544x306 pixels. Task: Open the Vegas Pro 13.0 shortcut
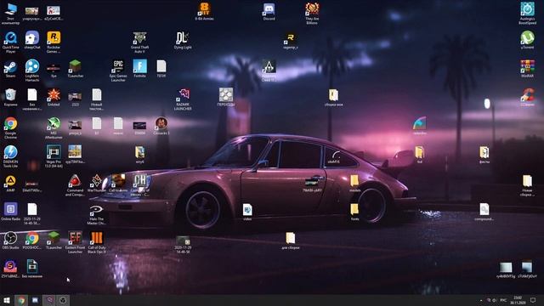point(54,156)
